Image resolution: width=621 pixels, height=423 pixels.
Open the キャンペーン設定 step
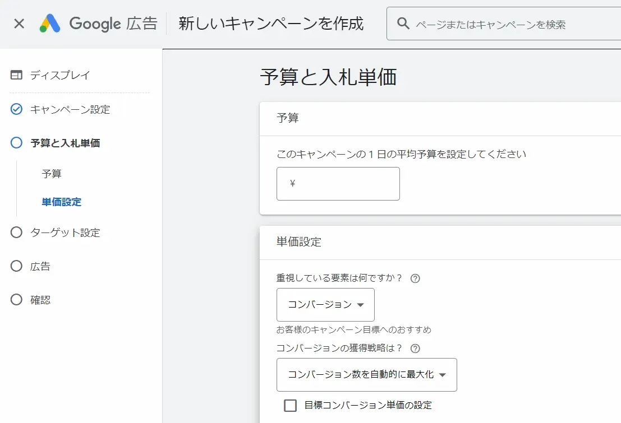tap(70, 109)
